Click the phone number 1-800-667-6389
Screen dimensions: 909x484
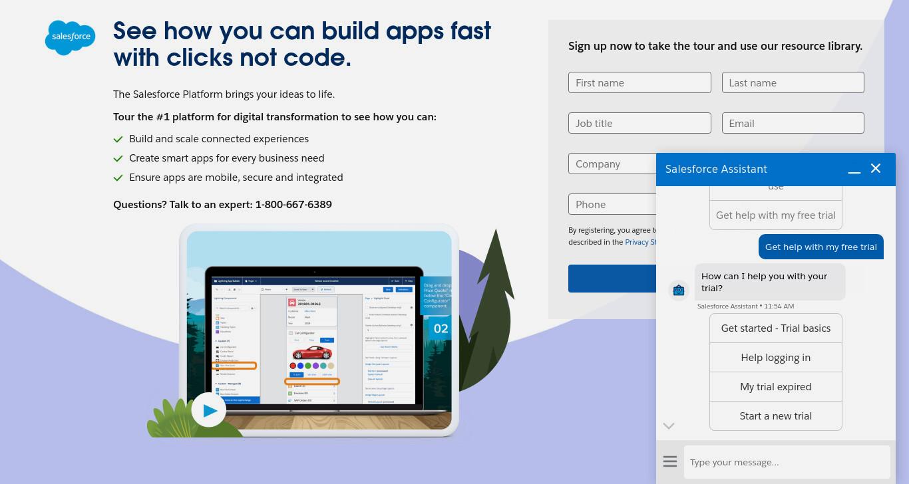[293, 204]
